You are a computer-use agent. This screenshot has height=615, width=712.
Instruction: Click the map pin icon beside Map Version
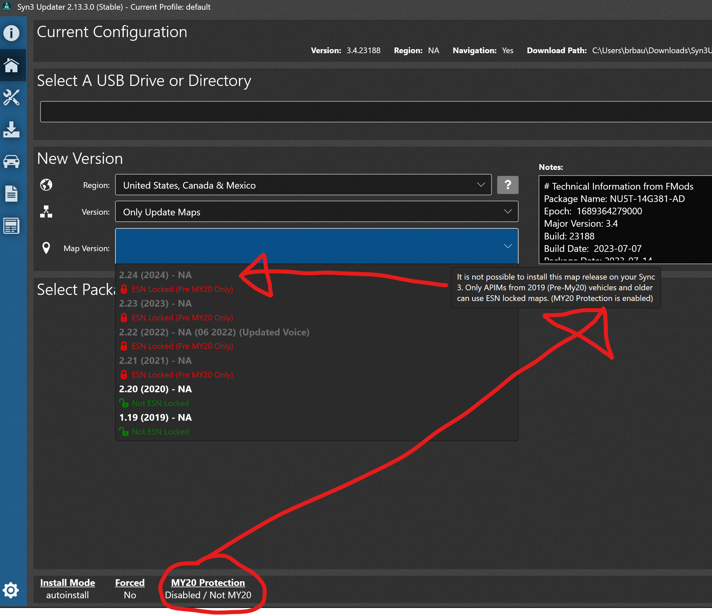46,247
